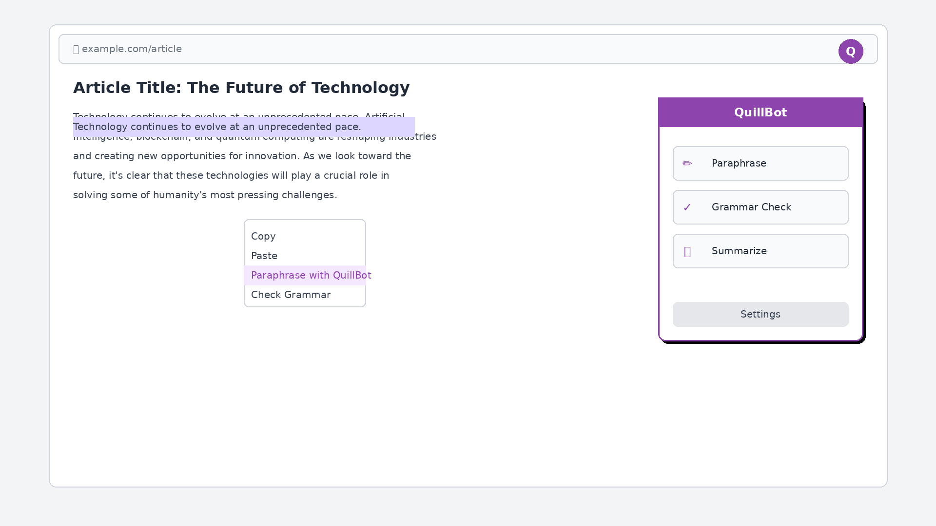936x526 pixels.
Task: Select Paste in the context menu
Action: [x=264, y=256]
